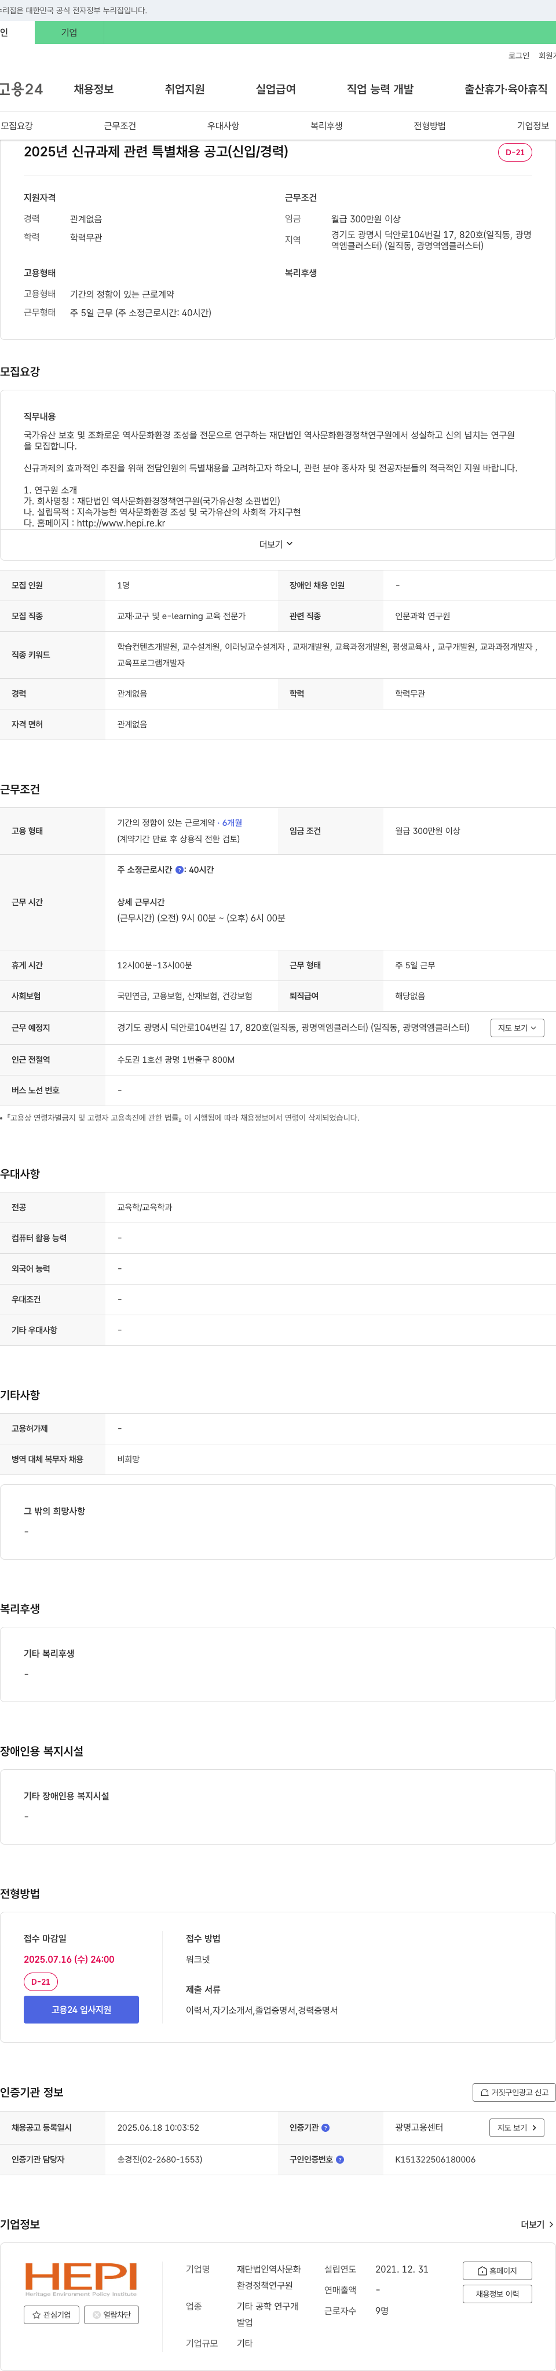Click company name 재단법인역사문화환경정책연구원
This screenshot has height=2371, width=556.
(x=269, y=2277)
